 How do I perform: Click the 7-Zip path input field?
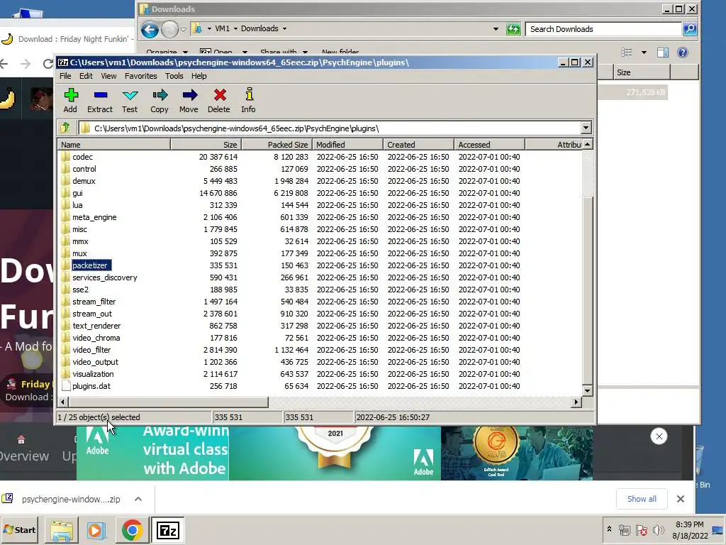point(329,128)
